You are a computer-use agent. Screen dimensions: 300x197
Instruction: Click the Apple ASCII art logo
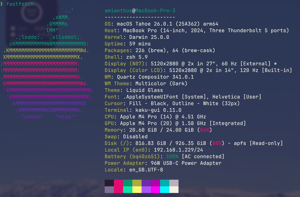coord(46,64)
